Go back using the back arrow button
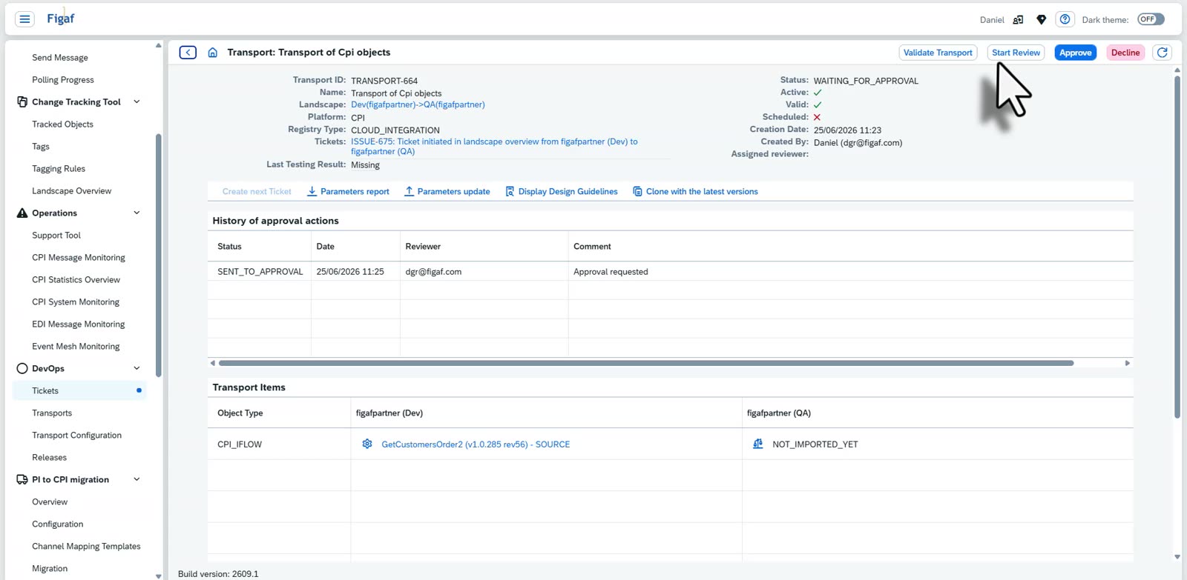Screen dimensions: 1187x580 pos(188,53)
